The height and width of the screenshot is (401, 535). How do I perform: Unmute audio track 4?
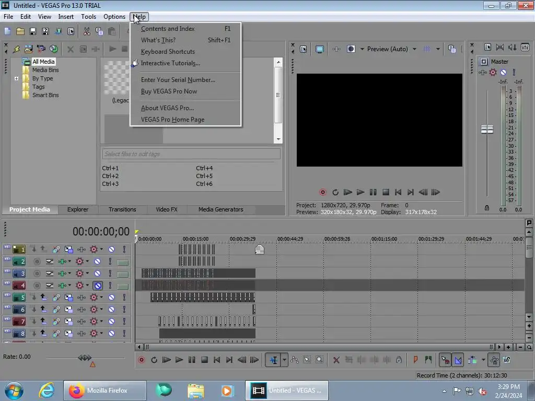[98, 286]
